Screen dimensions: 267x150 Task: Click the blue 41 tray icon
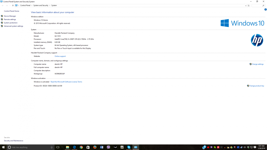click(238, 147)
